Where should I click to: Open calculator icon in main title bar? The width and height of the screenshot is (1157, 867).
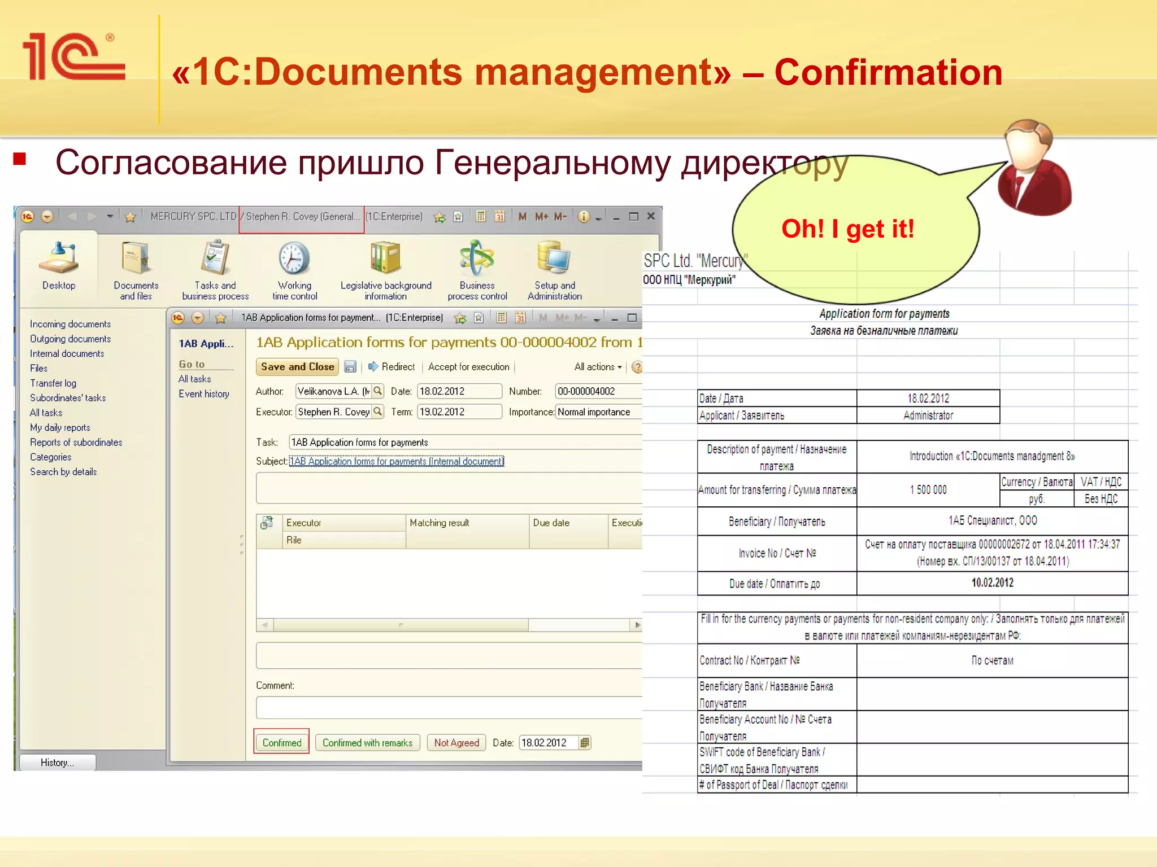point(481,216)
